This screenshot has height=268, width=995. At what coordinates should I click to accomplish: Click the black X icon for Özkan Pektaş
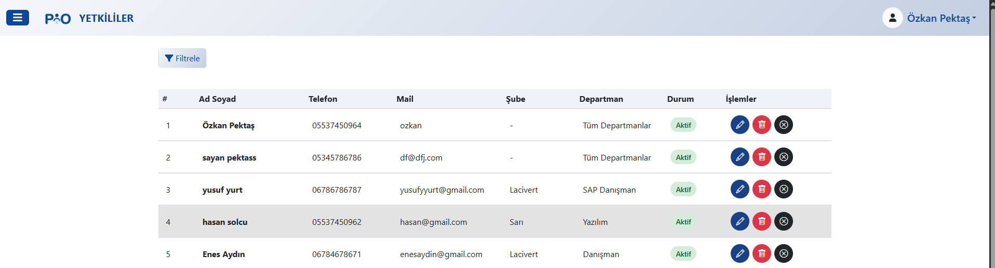coord(783,125)
